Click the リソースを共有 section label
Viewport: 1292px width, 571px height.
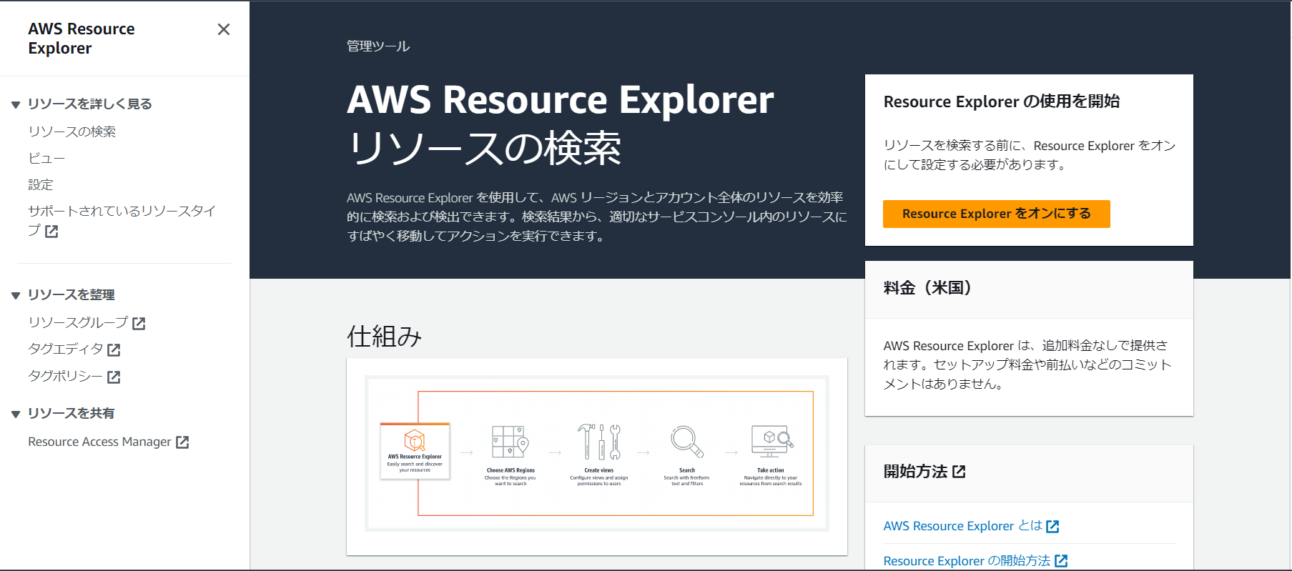click(71, 413)
